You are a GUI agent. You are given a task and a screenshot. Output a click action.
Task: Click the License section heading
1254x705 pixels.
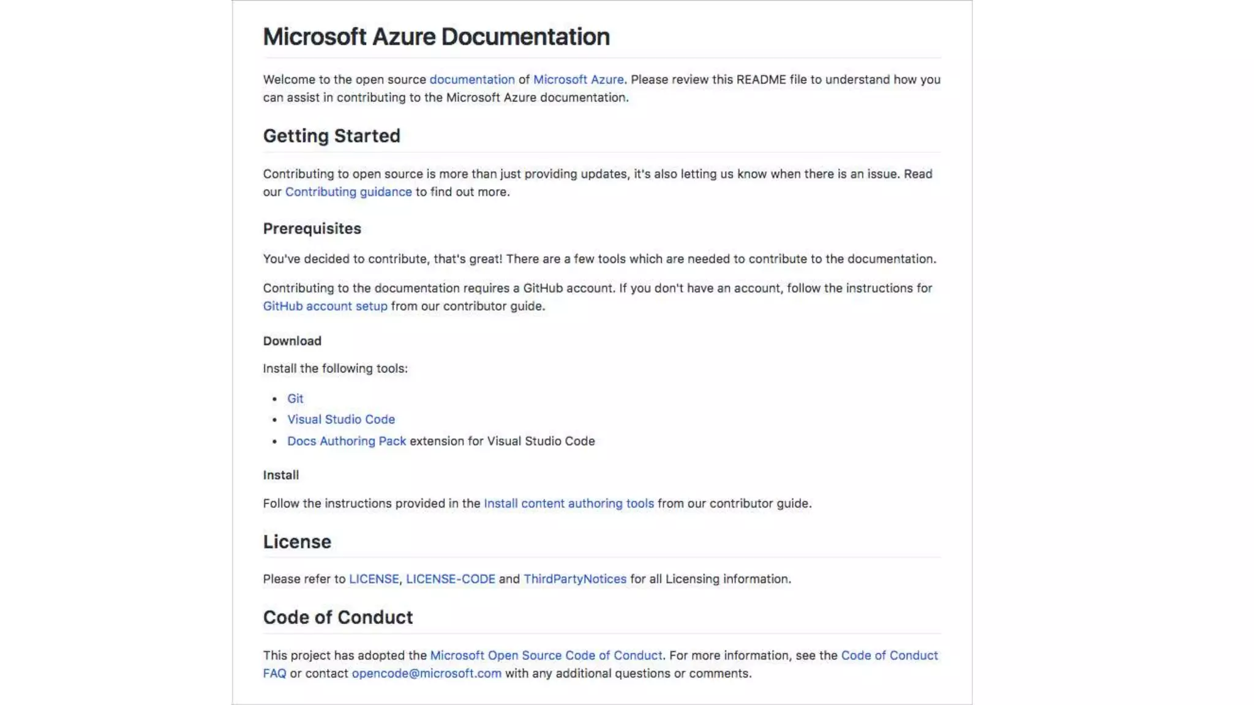point(297,542)
